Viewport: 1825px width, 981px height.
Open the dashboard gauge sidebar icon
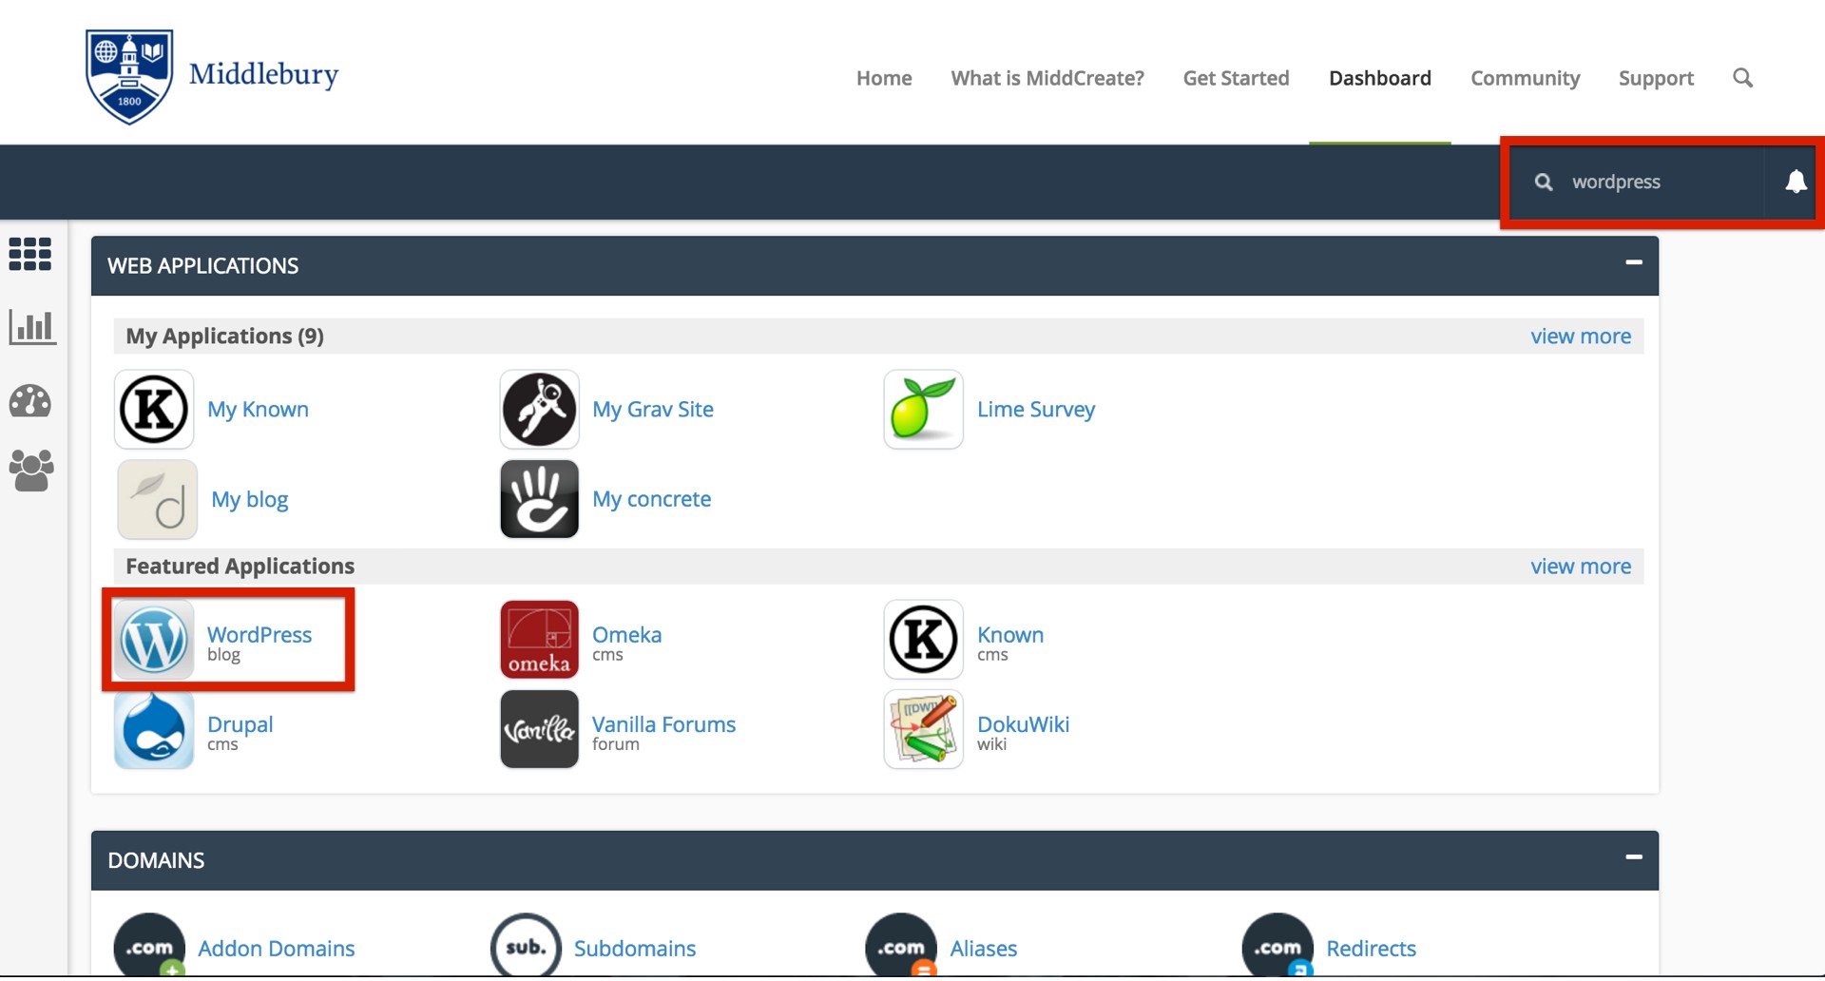point(30,402)
